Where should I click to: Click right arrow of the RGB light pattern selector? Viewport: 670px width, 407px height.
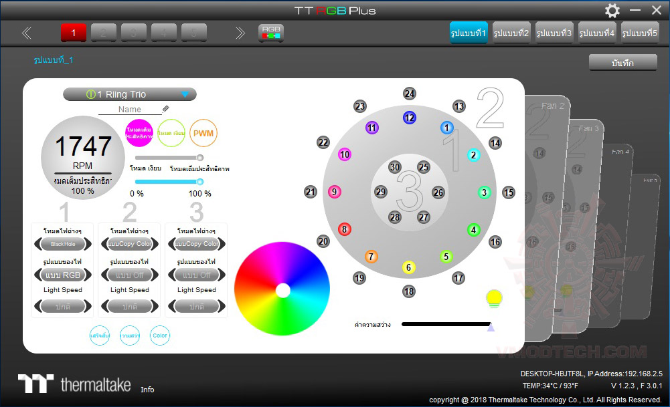click(88, 275)
